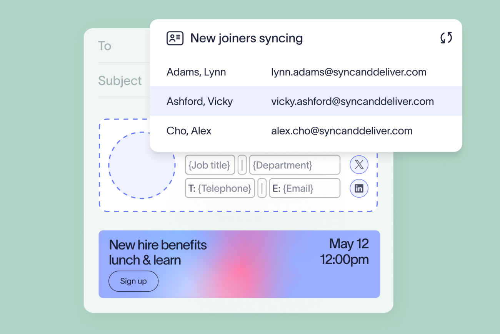Select the T: {Telephone} placeholder field

click(220, 188)
